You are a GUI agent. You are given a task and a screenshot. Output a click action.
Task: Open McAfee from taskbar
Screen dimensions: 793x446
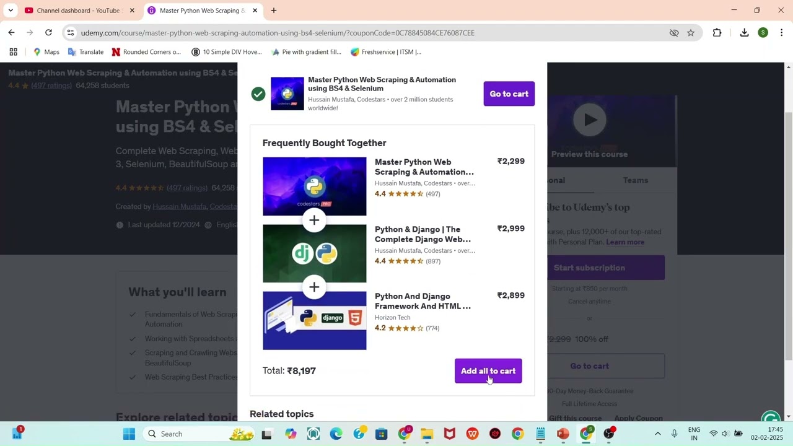click(x=450, y=434)
